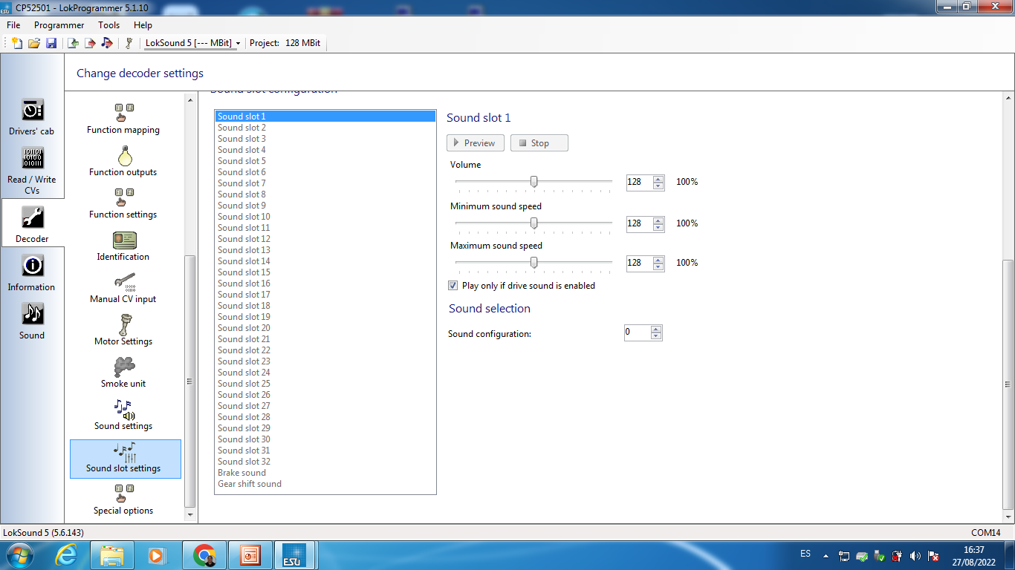Image resolution: width=1015 pixels, height=570 pixels.
Task: Click the Maximum sound speed value field
Action: pyautogui.click(x=639, y=263)
